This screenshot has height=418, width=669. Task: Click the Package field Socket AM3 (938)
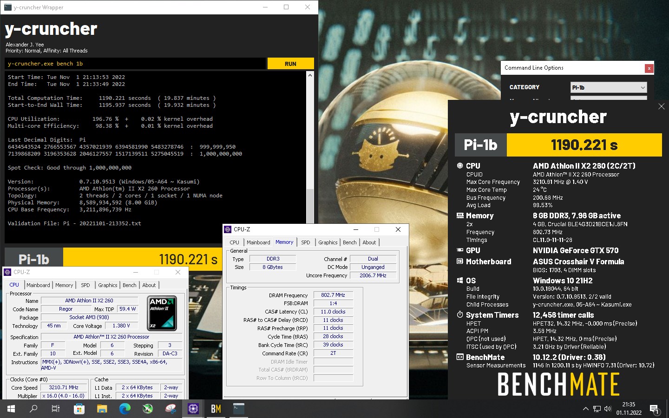click(89, 317)
